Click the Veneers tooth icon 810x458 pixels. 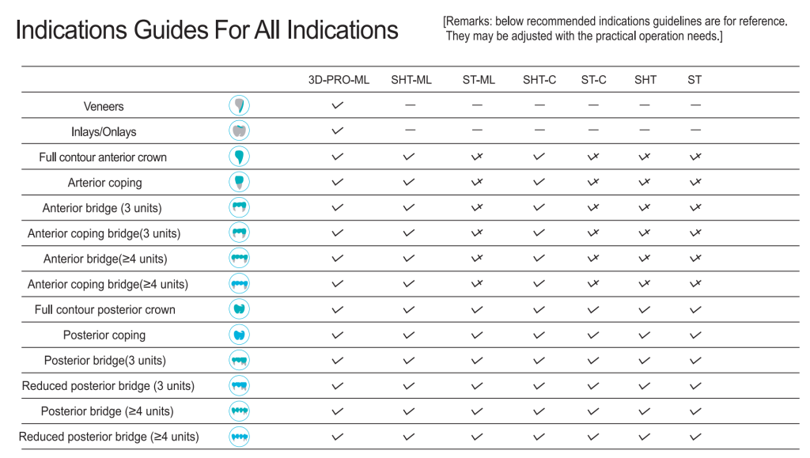(239, 106)
